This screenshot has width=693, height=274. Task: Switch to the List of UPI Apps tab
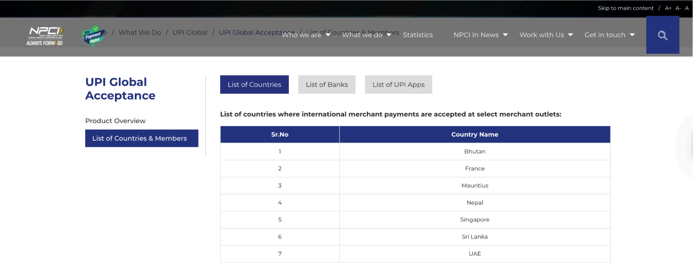point(398,84)
